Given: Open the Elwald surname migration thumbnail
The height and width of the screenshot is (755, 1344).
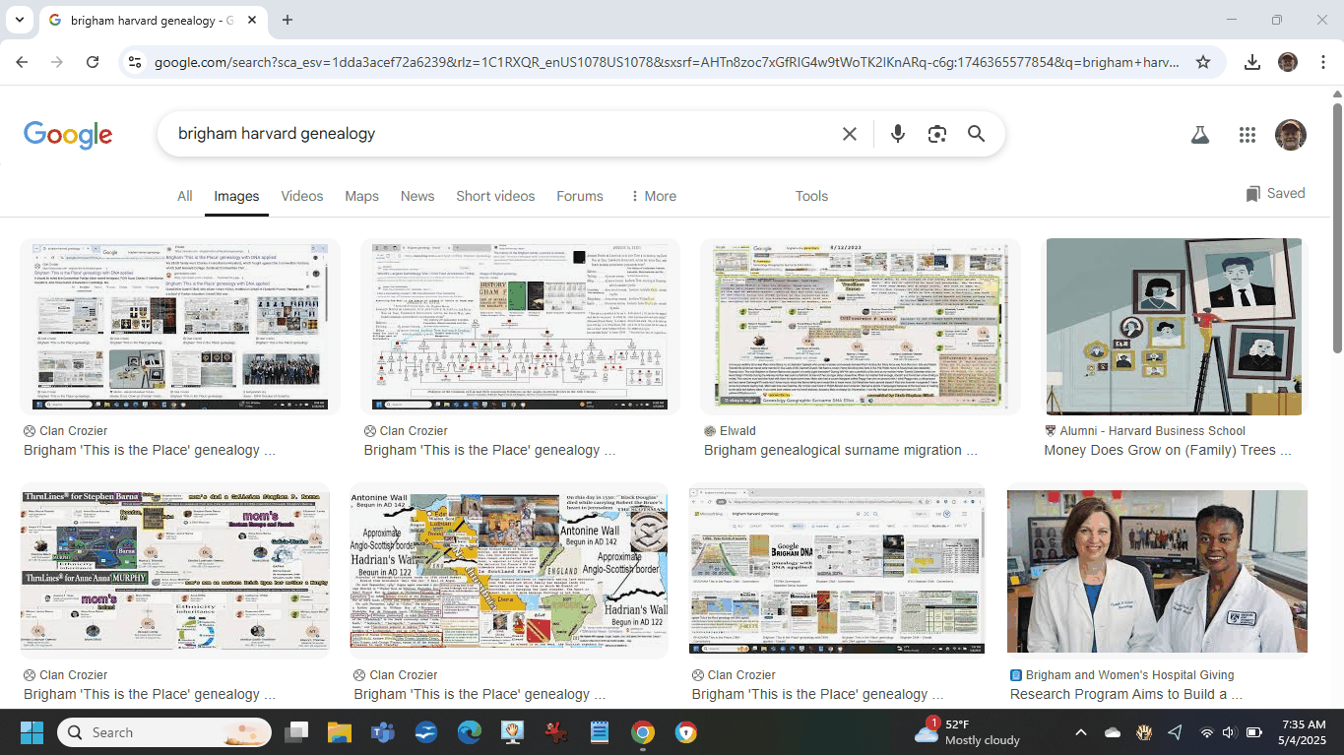Looking at the screenshot, I should click(x=860, y=326).
